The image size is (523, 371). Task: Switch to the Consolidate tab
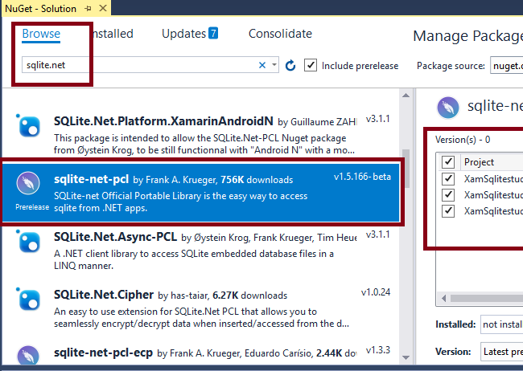(280, 34)
